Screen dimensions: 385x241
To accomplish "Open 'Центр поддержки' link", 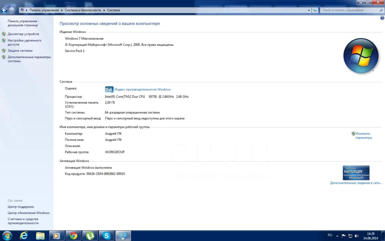I will (21, 207).
